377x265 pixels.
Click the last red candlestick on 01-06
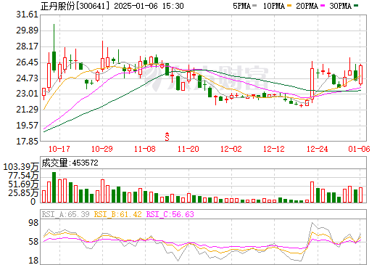pos(360,75)
